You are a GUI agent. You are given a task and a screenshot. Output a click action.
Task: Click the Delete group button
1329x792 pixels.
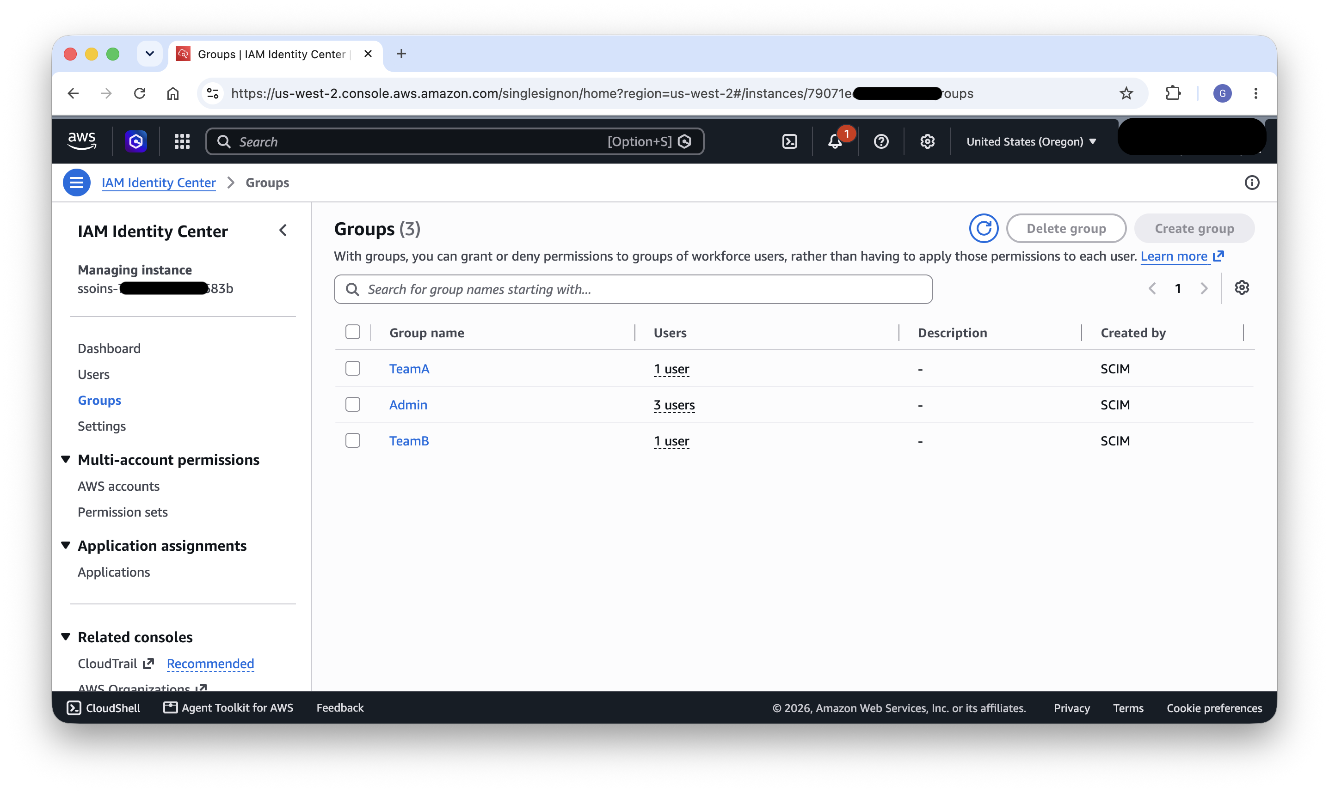click(x=1066, y=228)
